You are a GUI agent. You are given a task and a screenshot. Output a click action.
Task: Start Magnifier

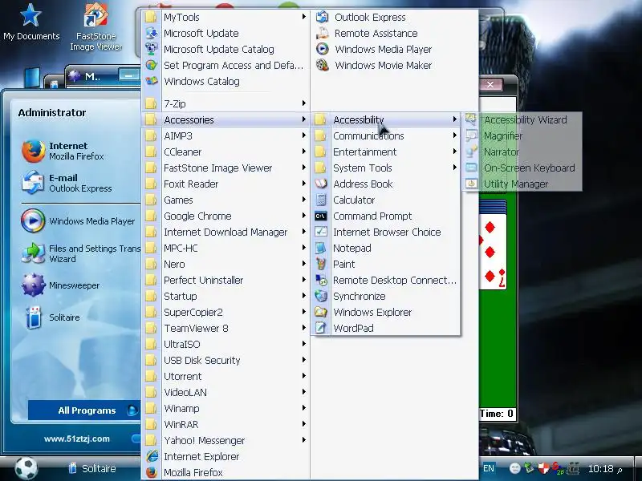pos(522,135)
